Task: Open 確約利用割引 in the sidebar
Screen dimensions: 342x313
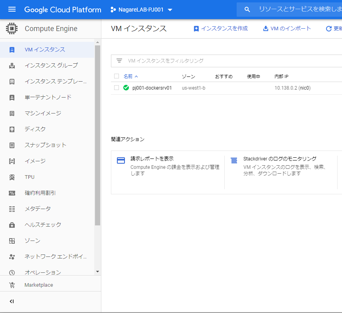Action: 47,193
